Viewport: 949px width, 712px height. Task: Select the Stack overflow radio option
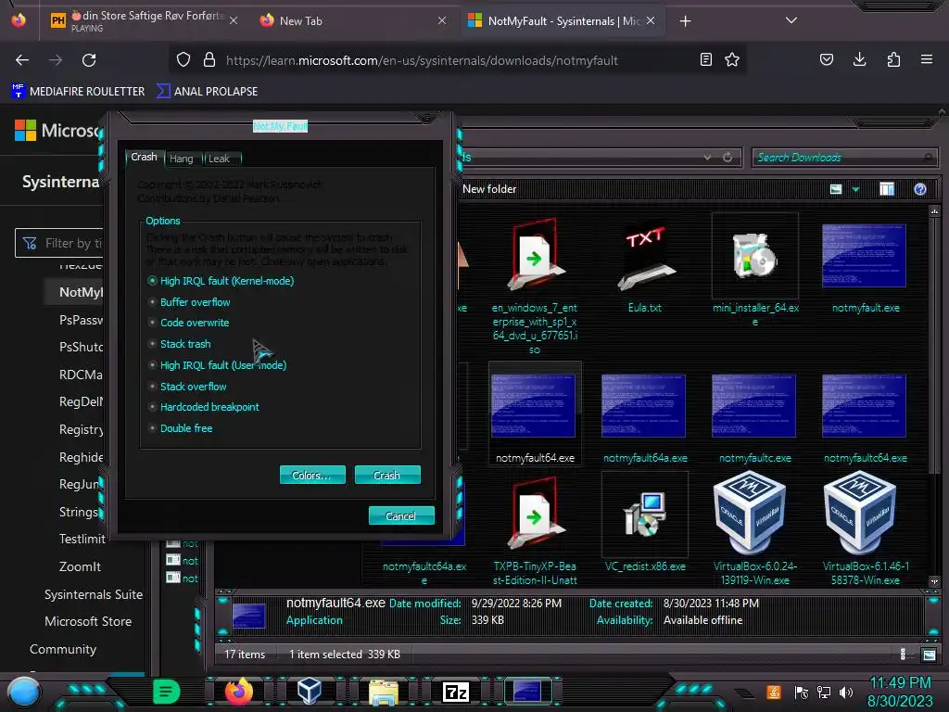click(x=187, y=387)
